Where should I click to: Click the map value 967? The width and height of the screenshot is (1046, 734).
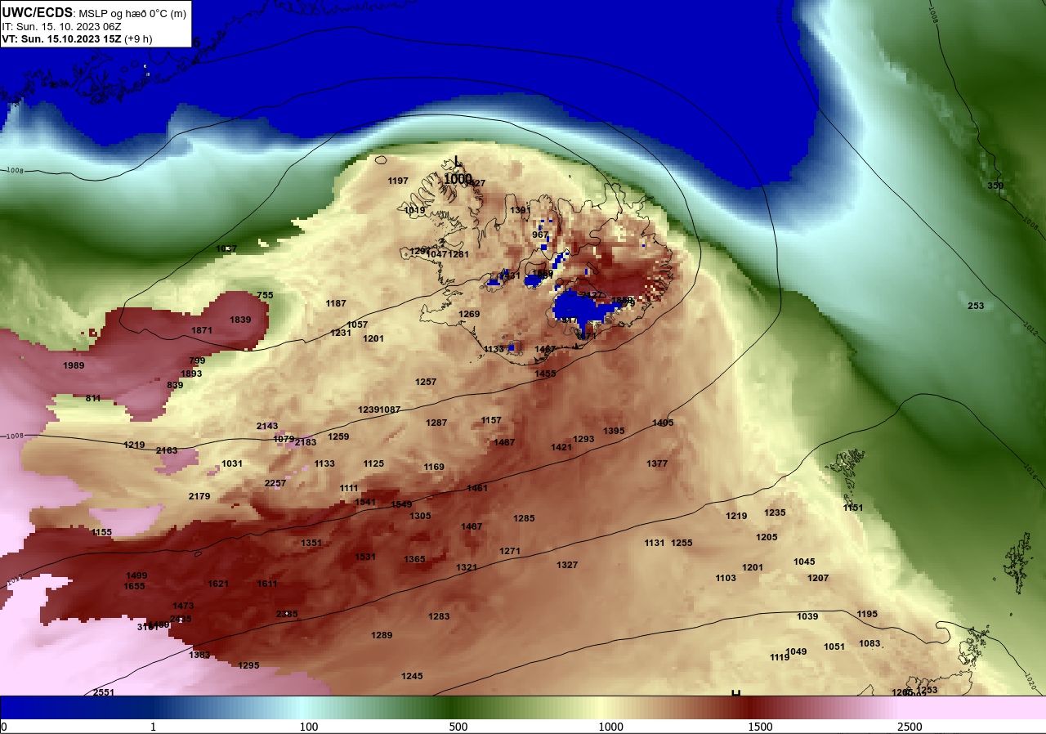[x=540, y=235]
